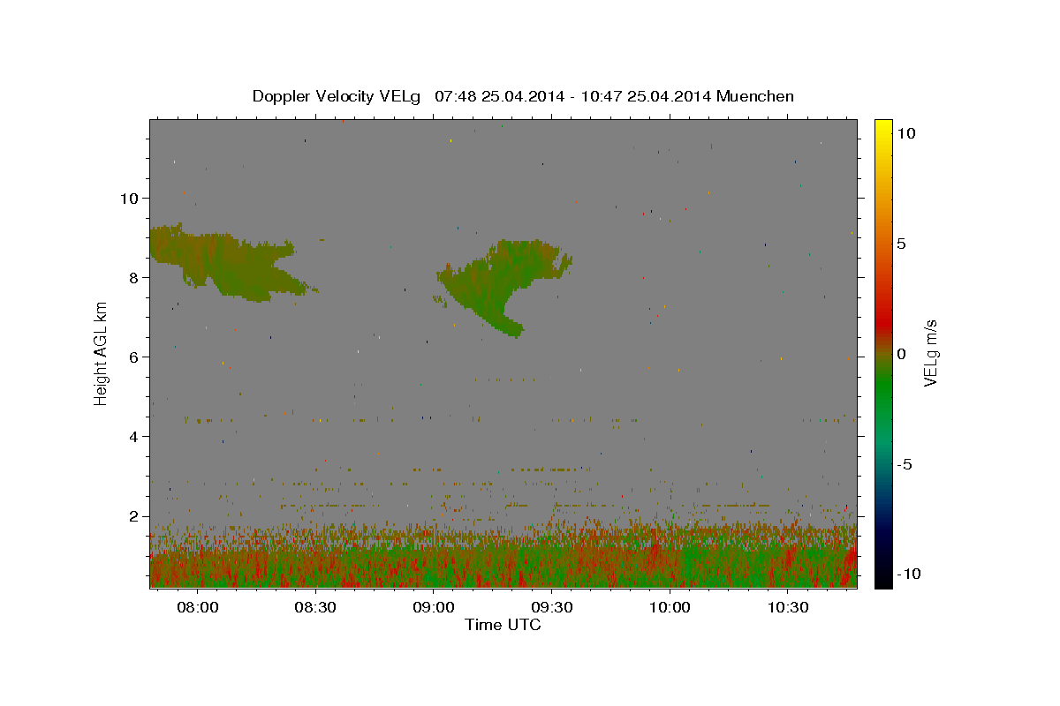Screen dimensions: 1060x706
Task: Click the height axis label '6'
Action: click(134, 357)
